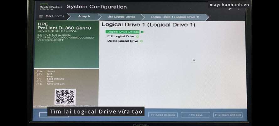Select Logical Drive 1 breadcrumb tab
The height and width of the screenshot is (126, 279).
(175, 17)
